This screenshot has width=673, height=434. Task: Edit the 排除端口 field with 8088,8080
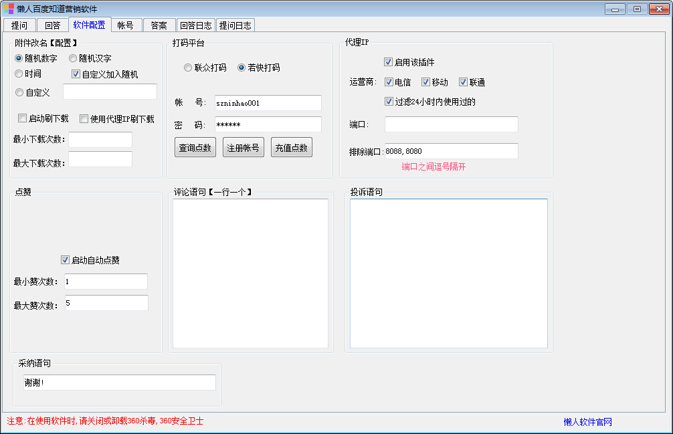452,151
